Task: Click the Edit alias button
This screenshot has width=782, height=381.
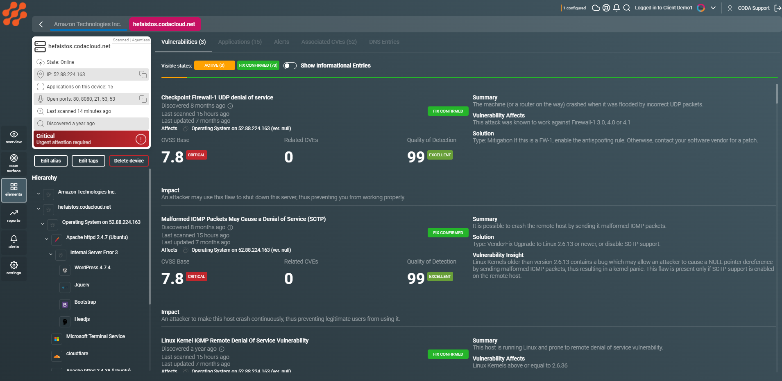Action: tap(50, 160)
